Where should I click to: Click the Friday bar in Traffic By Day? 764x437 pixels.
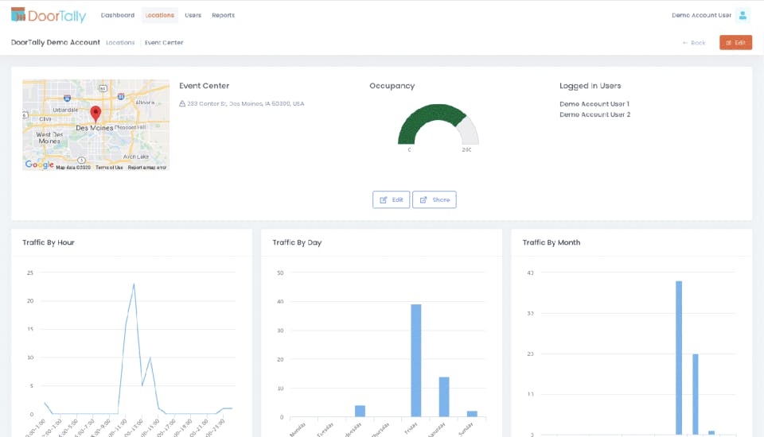coord(415,360)
